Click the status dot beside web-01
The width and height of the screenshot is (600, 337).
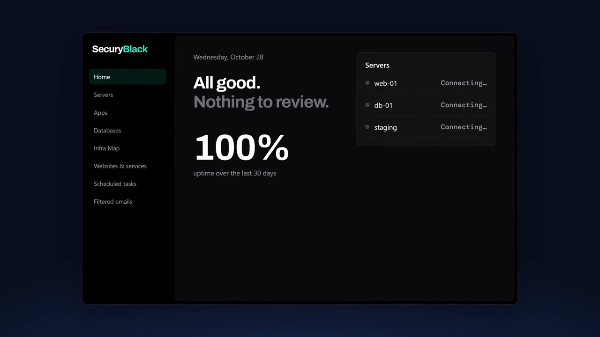367,83
